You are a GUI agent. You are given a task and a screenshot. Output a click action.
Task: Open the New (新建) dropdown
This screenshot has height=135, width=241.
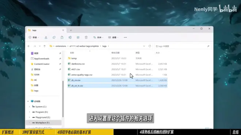34,37
